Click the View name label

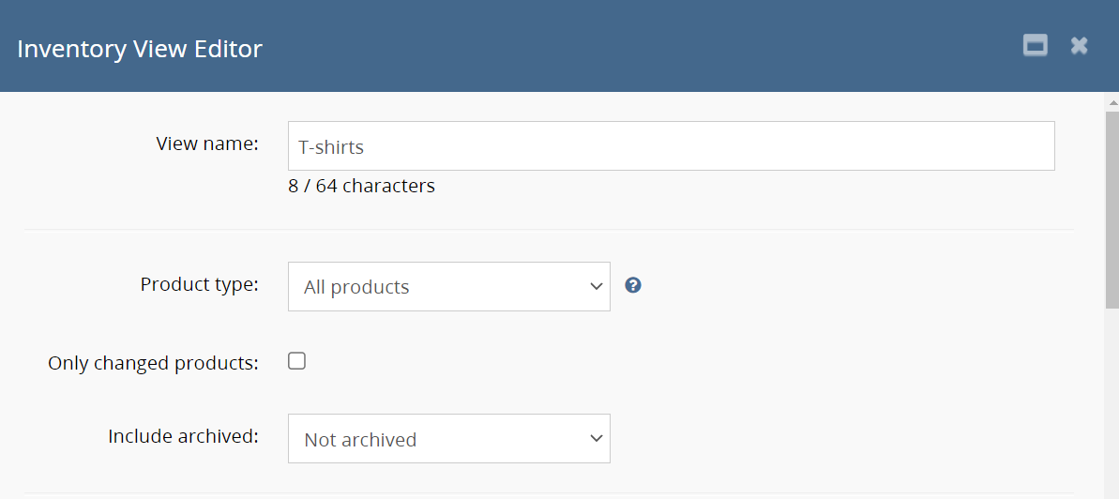[x=206, y=144]
